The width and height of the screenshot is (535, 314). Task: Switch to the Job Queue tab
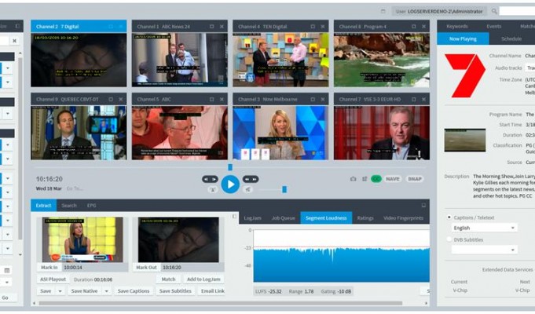(283, 218)
